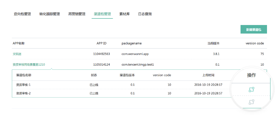View the 日志查询 tab
This screenshot has height=126, width=275.
pyautogui.click(x=145, y=14)
